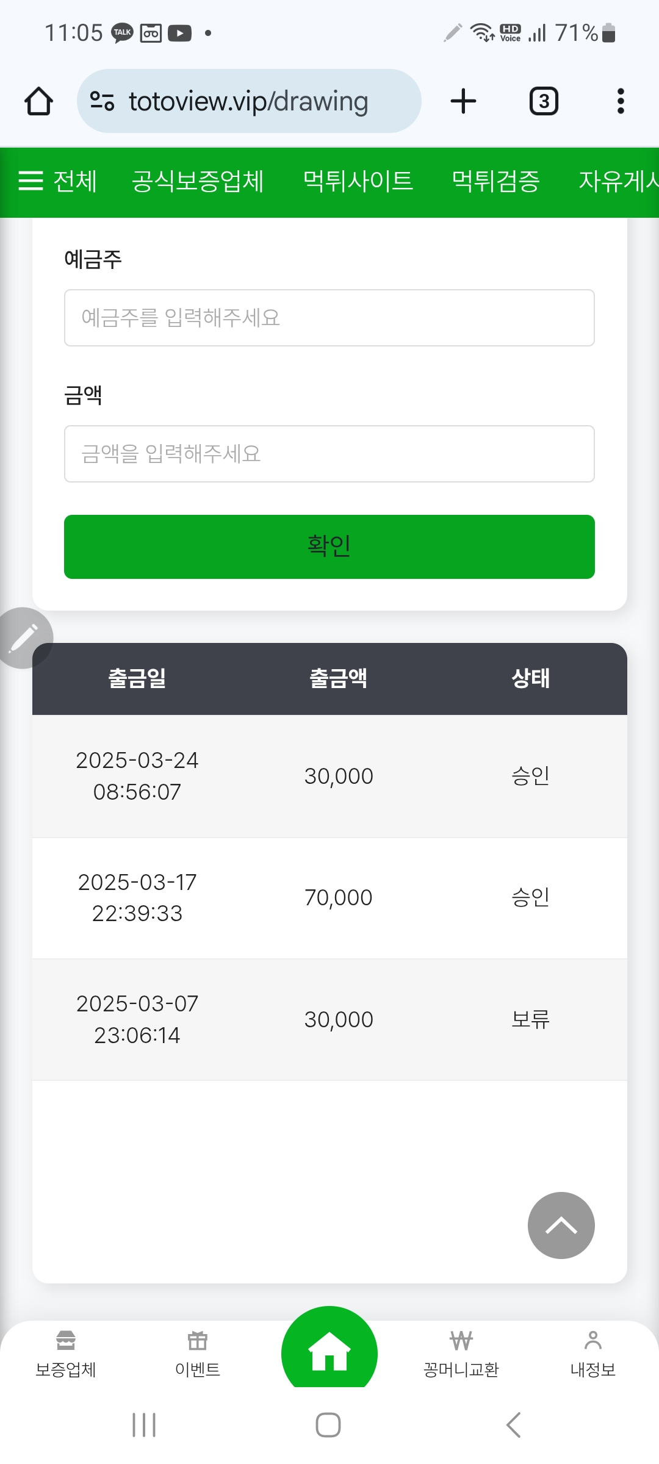Open the browser three-dot menu

pos(621,101)
